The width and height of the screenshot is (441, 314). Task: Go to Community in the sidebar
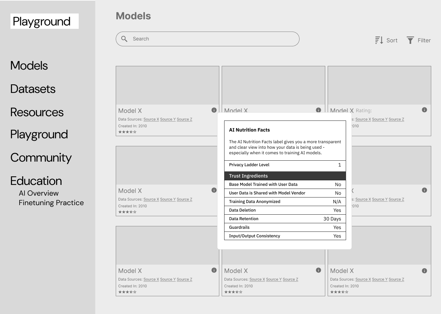(x=41, y=158)
